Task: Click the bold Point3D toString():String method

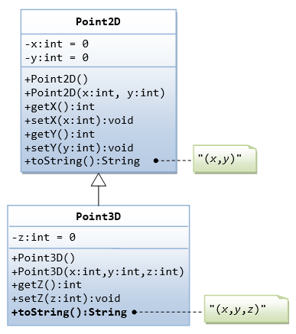Action: click(x=70, y=313)
